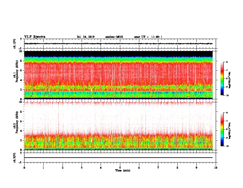Click the "ch.1(V)" waveform axis label
This screenshot has width=243, height=188.
(x=14, y=44)
